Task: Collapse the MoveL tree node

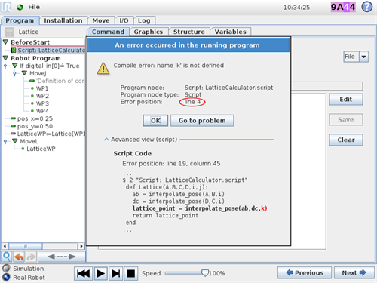Action: pyautogui.click(x=15, y=141)
